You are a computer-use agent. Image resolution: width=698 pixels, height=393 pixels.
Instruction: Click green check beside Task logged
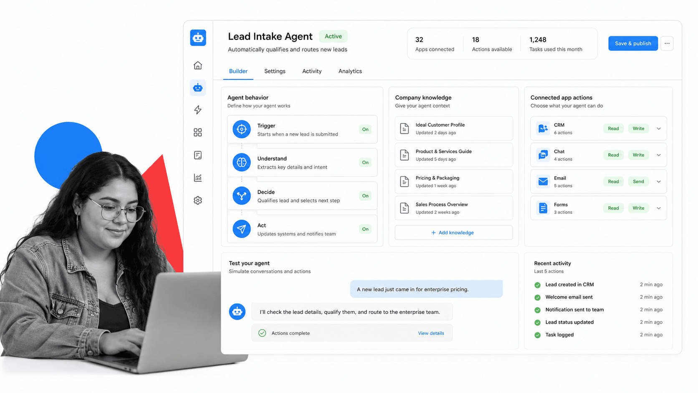(x=538, y=335)
